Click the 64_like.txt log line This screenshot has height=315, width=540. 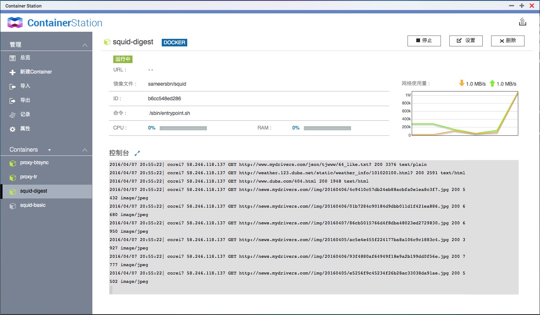268,165
